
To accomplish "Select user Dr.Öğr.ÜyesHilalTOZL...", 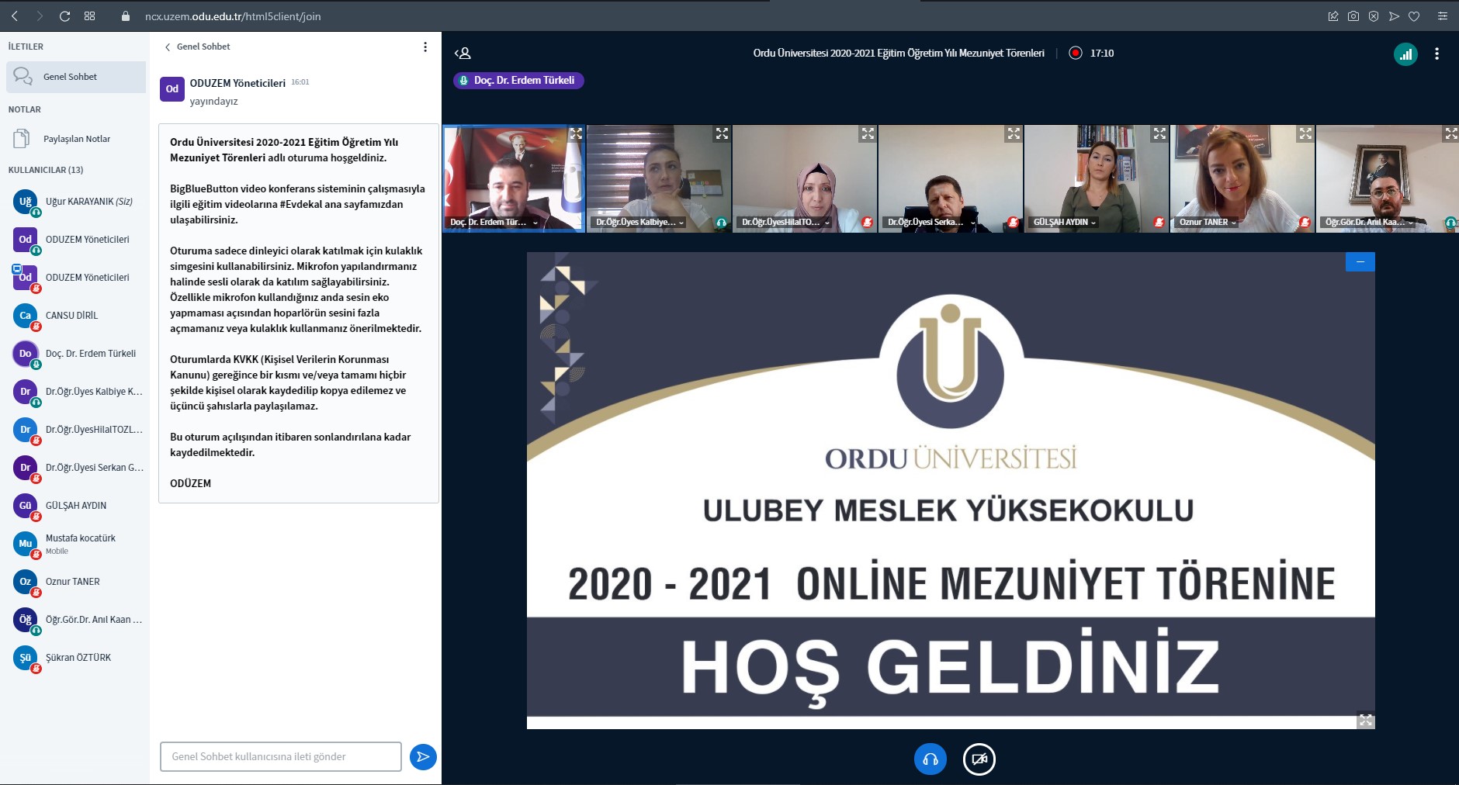I will pyautogui.click(x=76, y=430).
